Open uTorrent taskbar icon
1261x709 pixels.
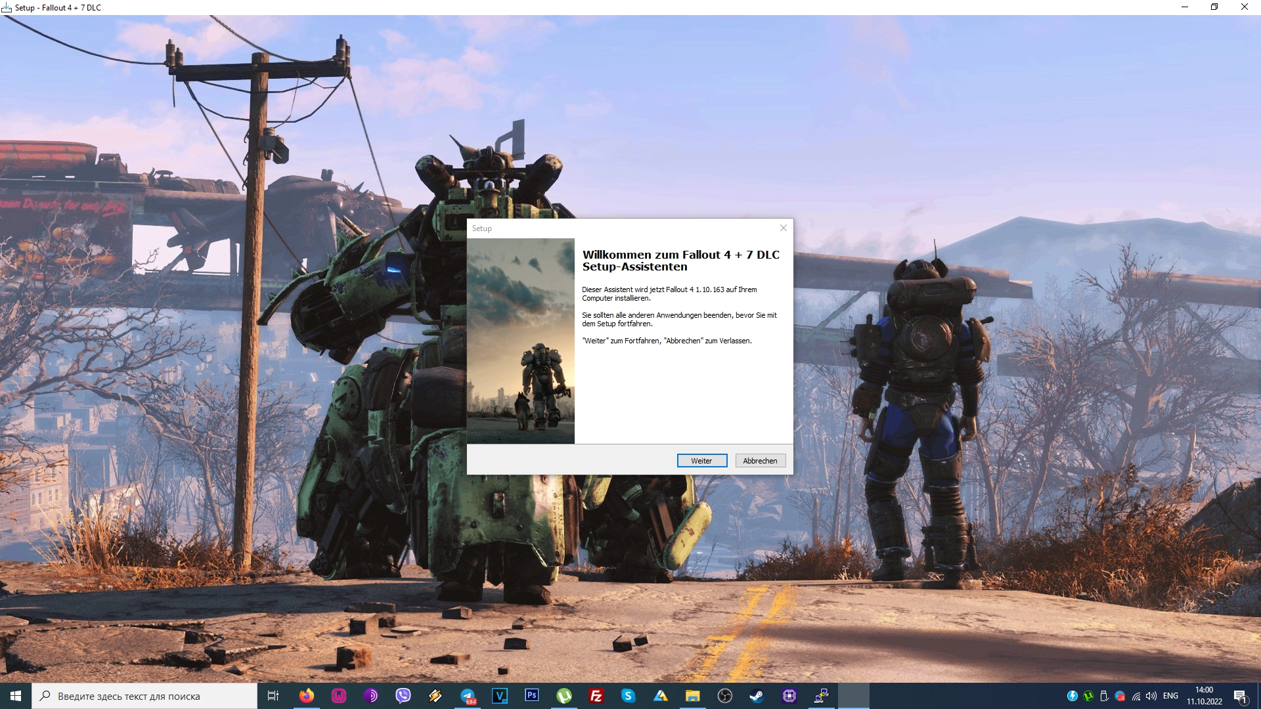click(x=564, y=696)
